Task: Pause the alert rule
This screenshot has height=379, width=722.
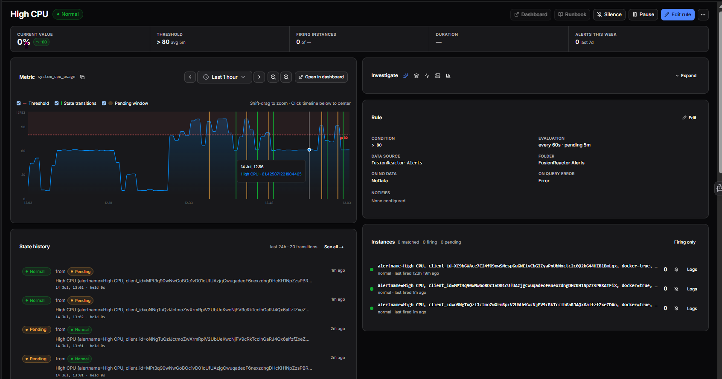Action: (x=643, y=14)
